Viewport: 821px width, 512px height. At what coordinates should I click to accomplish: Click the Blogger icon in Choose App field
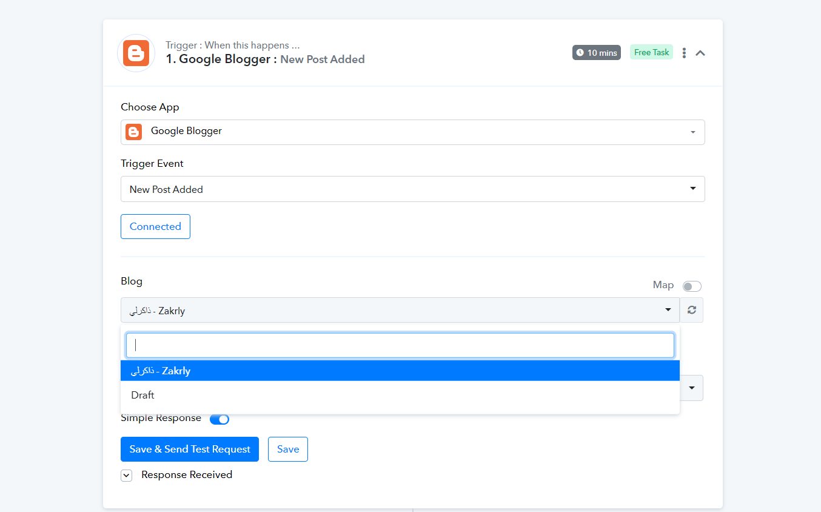133,132
